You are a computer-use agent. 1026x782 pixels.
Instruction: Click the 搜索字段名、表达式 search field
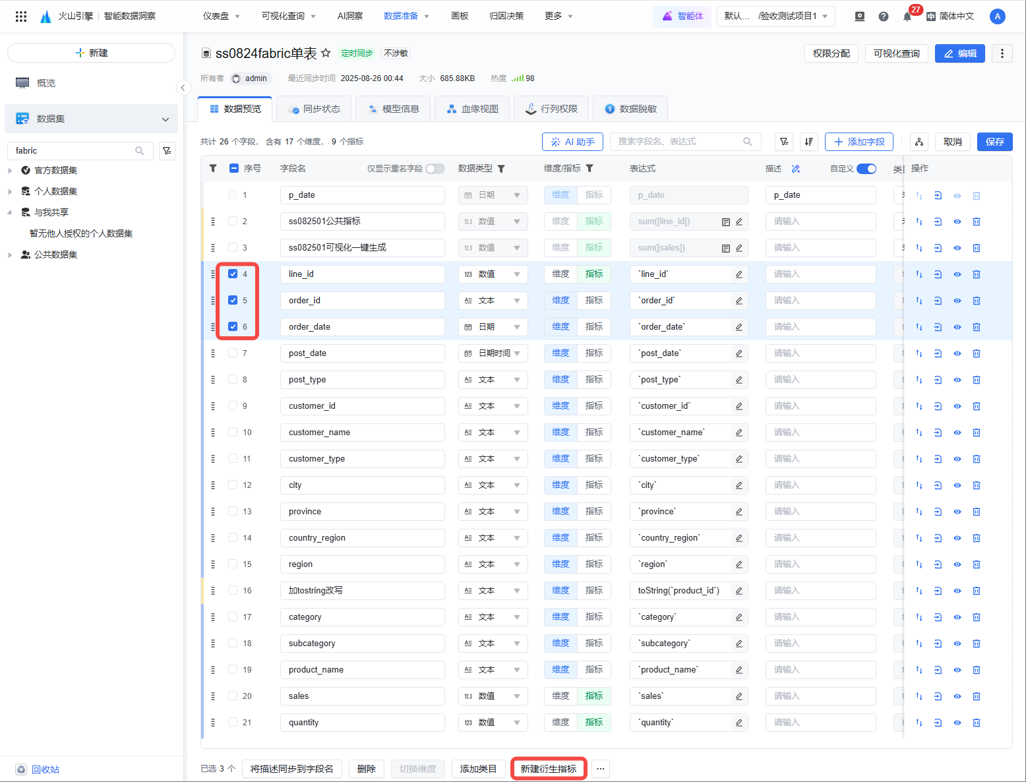point(679,142)
